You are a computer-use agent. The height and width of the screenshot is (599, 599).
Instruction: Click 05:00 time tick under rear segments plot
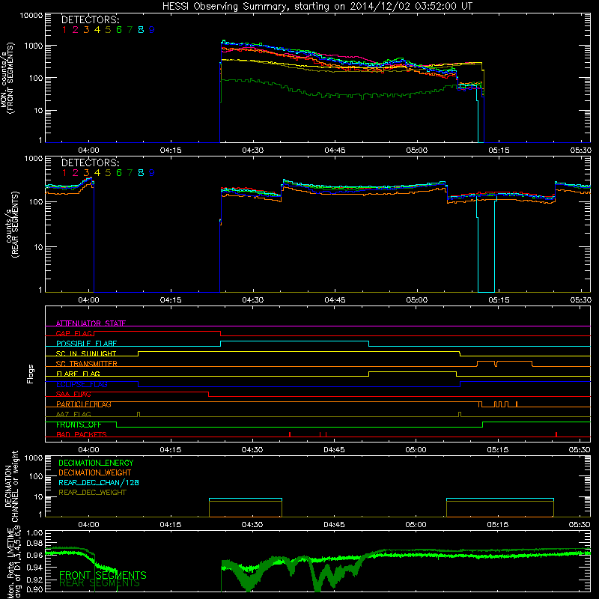417,300
